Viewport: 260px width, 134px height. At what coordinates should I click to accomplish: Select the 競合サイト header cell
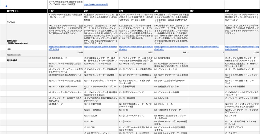tap(14, 11)
